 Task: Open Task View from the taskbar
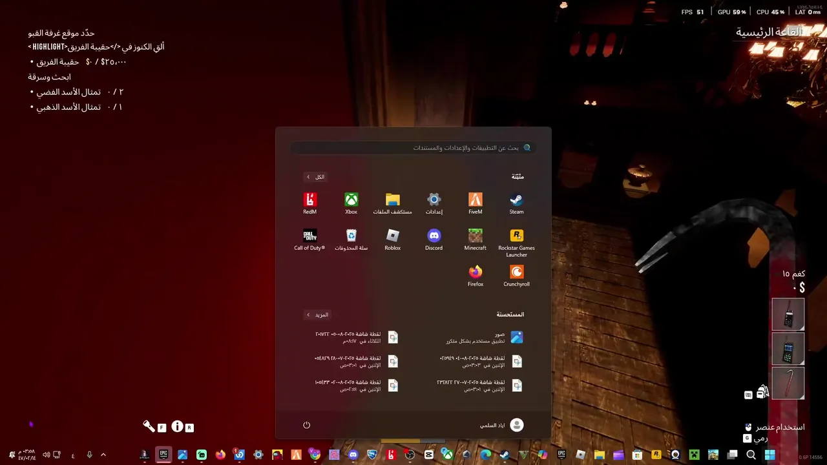coord(732,455)
